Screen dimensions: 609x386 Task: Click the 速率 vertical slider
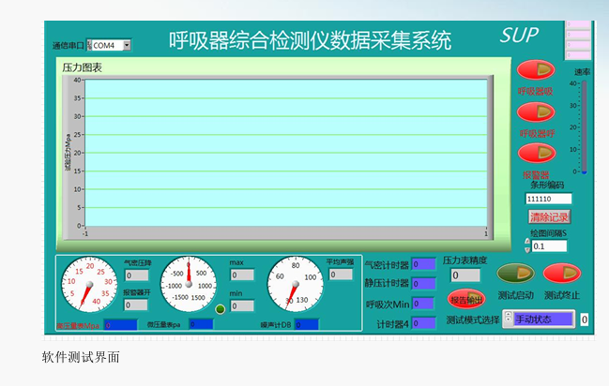point(584,126)
